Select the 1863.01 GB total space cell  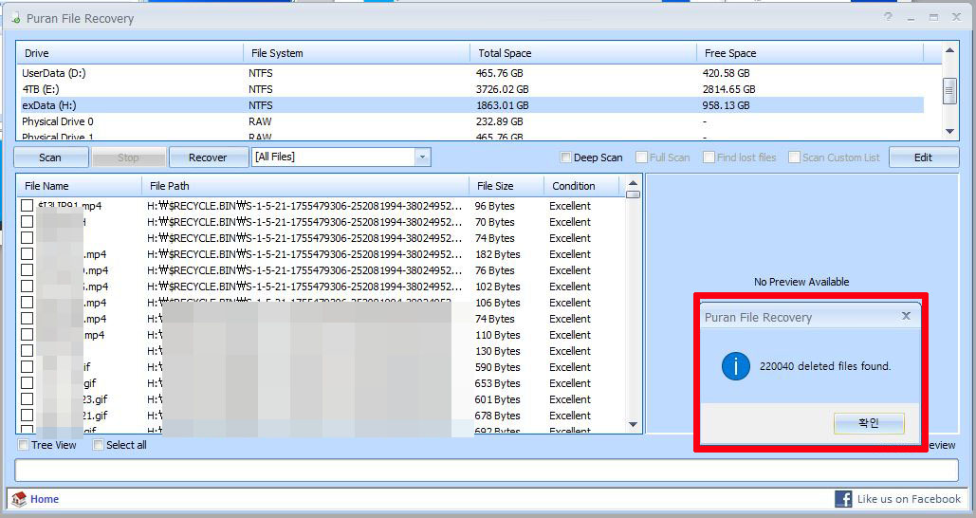pyautogui.click(x=503, y=105)
